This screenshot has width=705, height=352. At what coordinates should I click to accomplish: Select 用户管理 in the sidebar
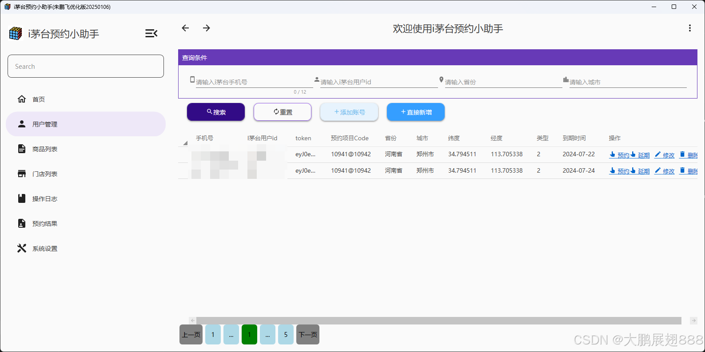tap(86, 124)
